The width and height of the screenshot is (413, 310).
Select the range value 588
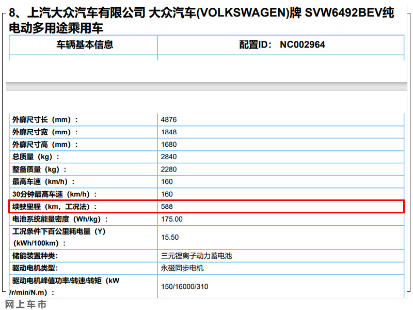(x=167, y=207)
